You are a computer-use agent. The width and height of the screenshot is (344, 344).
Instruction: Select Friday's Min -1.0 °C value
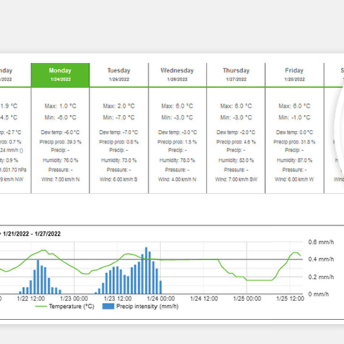[x=294, y=118]
